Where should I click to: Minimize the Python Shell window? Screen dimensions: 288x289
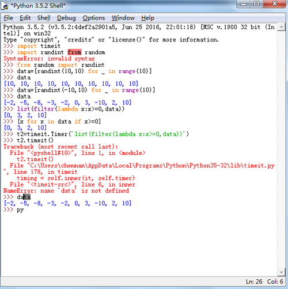pos(244,4)
